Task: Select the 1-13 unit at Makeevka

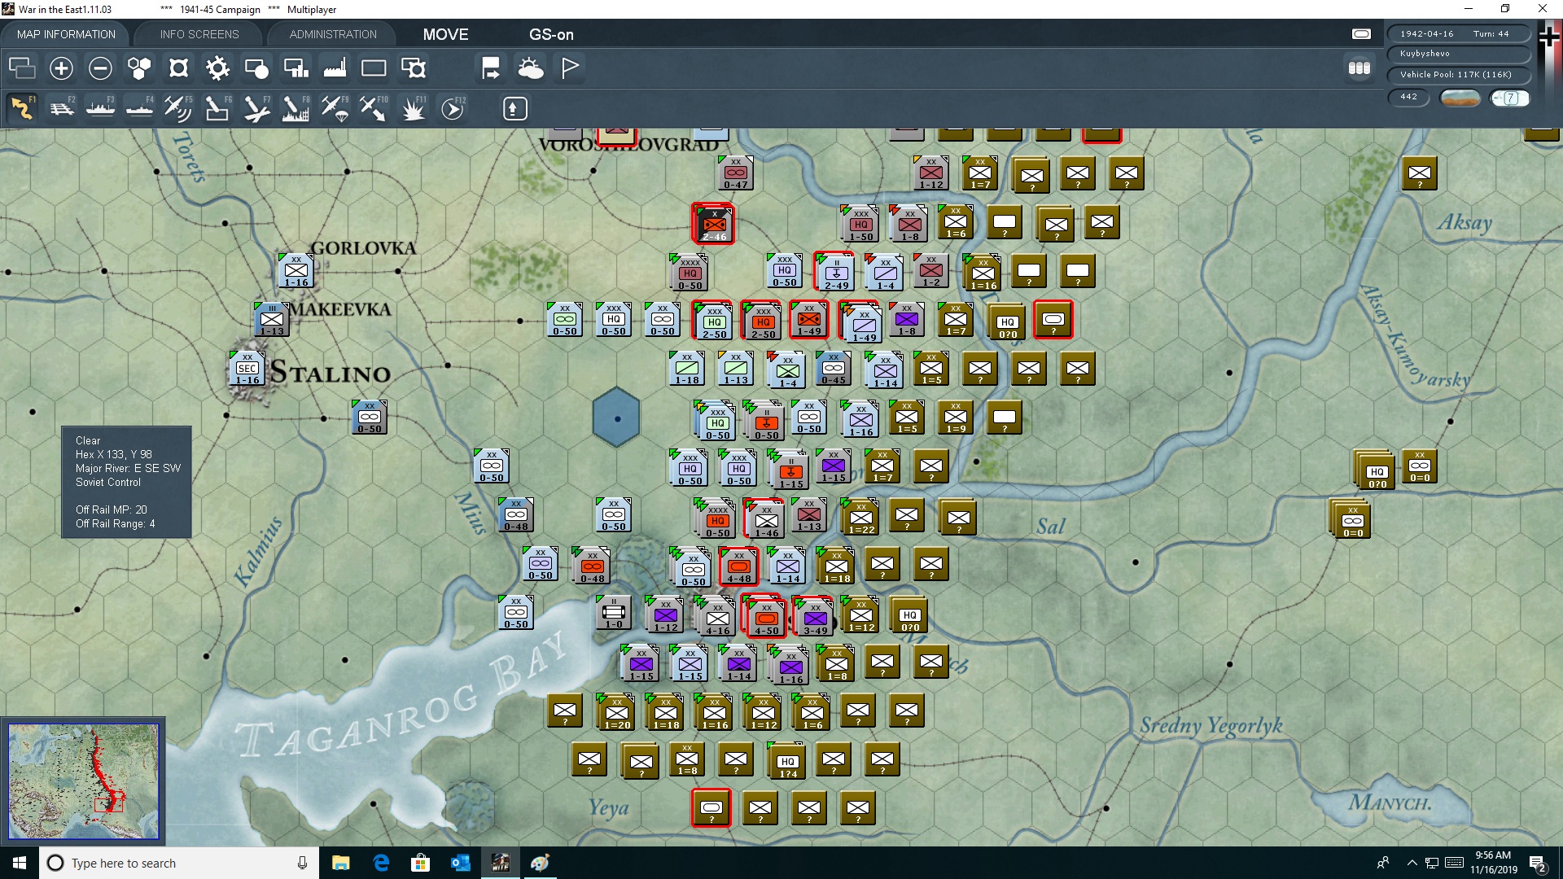Action: point(272,321)
